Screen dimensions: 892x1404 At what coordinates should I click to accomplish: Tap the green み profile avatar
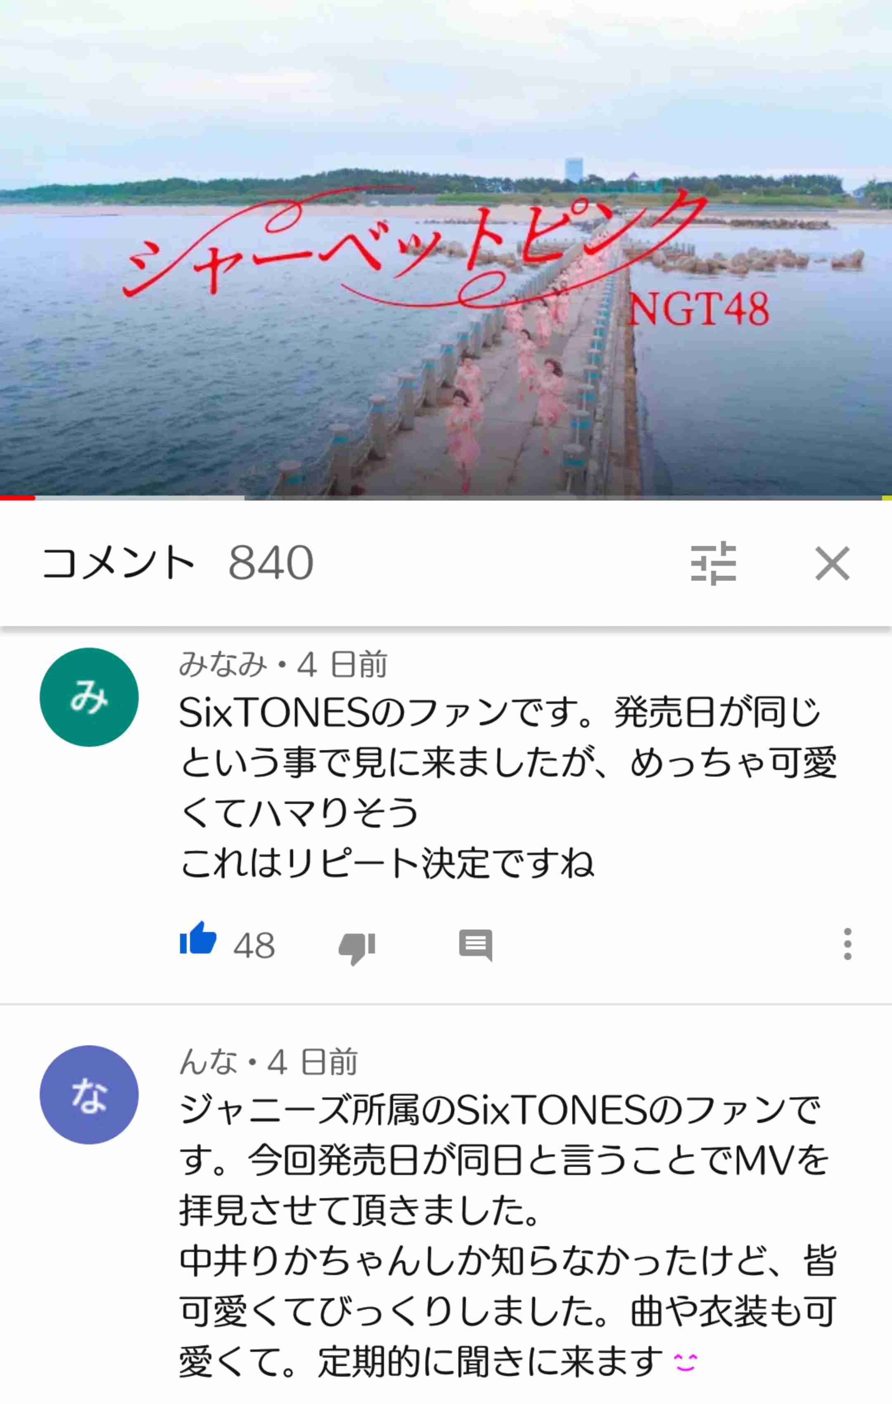(x=89, y=697)
